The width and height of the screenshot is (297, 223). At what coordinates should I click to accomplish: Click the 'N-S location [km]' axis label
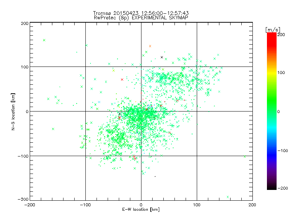click(x=13, y=111)
